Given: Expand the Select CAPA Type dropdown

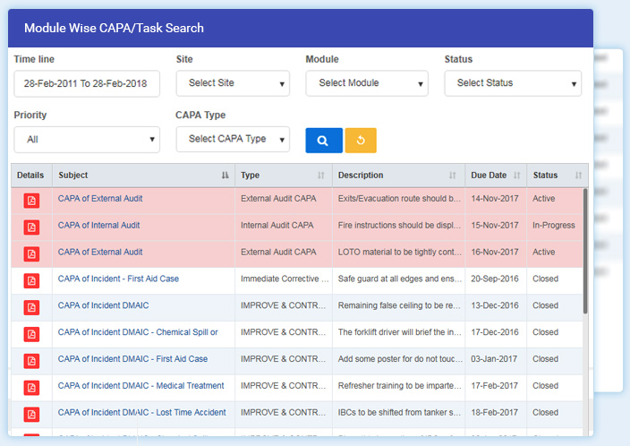Looking at the screenshot, I should (233, 139).
